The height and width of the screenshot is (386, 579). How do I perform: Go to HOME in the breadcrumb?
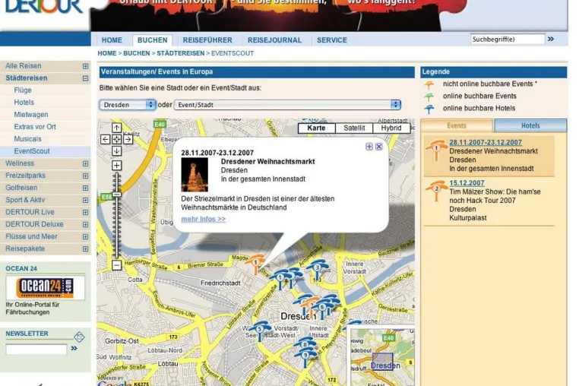coord(106,53)
